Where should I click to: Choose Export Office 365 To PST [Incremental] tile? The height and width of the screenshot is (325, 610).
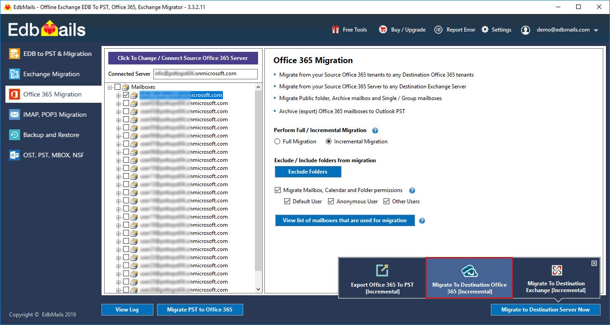click(382, 278)
